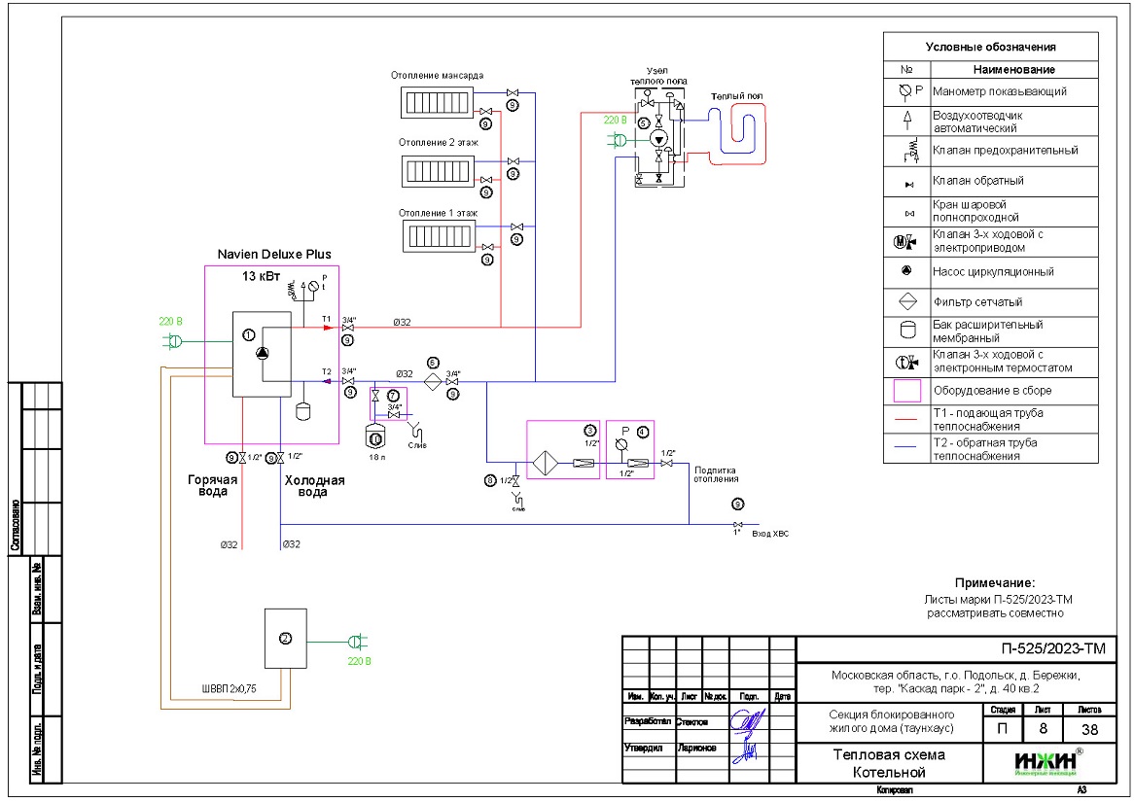Select the Условные обозначения legend header
Image resolution: width=1134 pixels, height=802 pixels.
coord(1004,47)
